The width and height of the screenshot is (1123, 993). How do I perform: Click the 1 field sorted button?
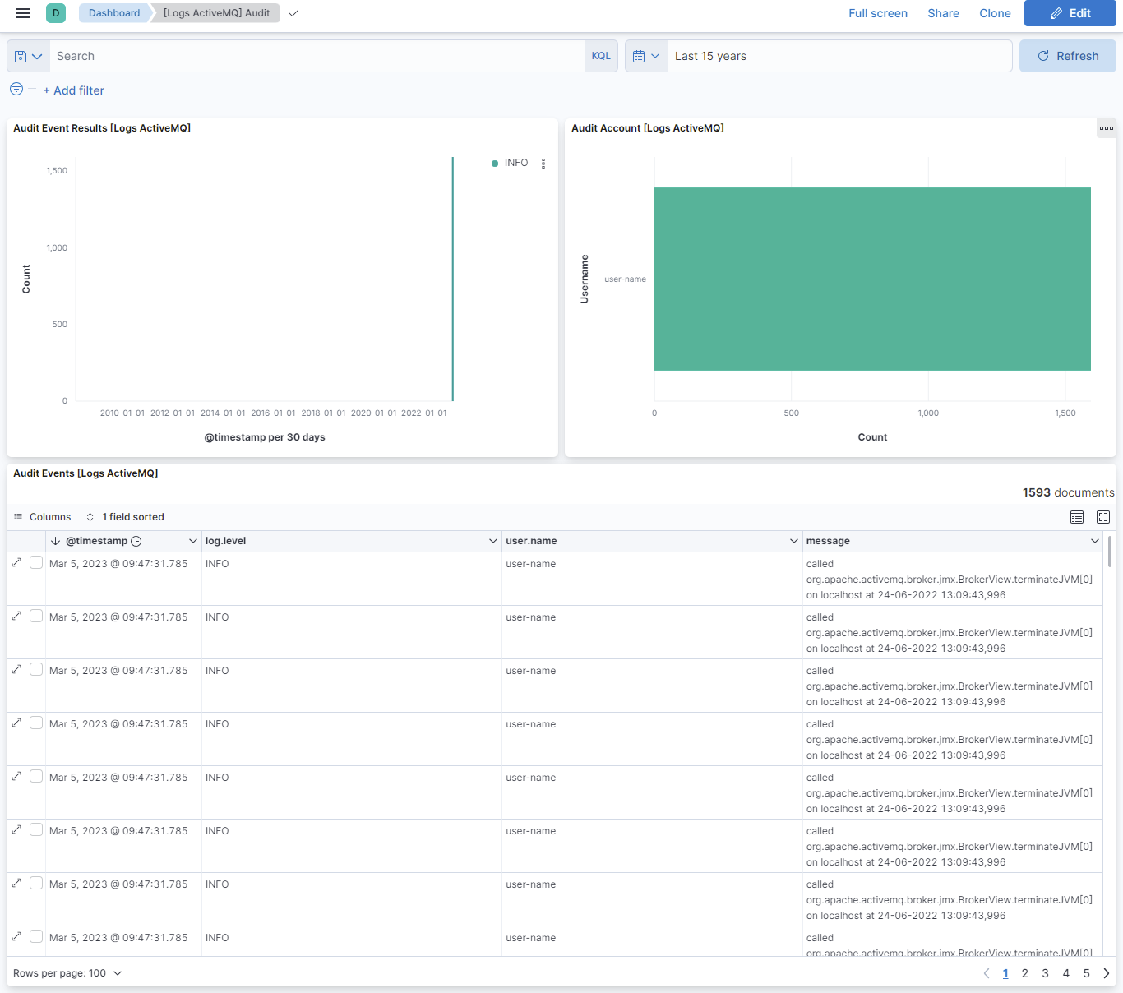click(125, 517)
